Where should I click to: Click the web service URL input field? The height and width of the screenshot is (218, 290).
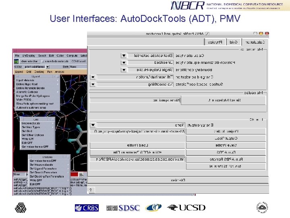tap(137, 159)
